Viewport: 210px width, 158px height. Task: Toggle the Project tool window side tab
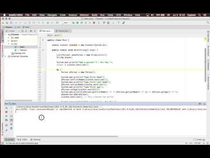2,36
